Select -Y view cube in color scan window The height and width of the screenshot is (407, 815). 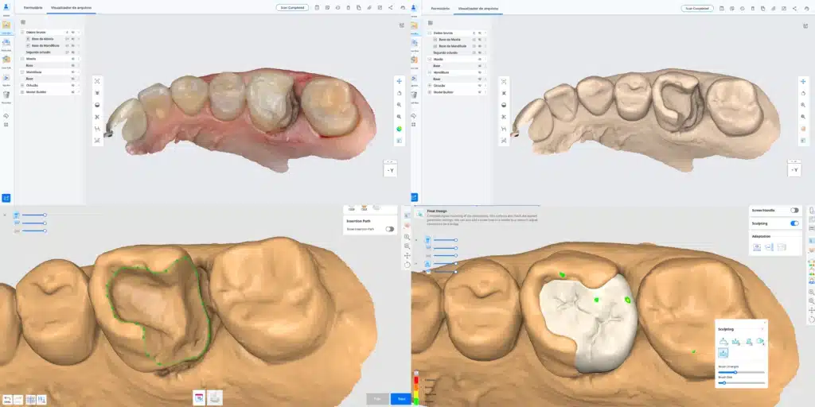point(390,170)
